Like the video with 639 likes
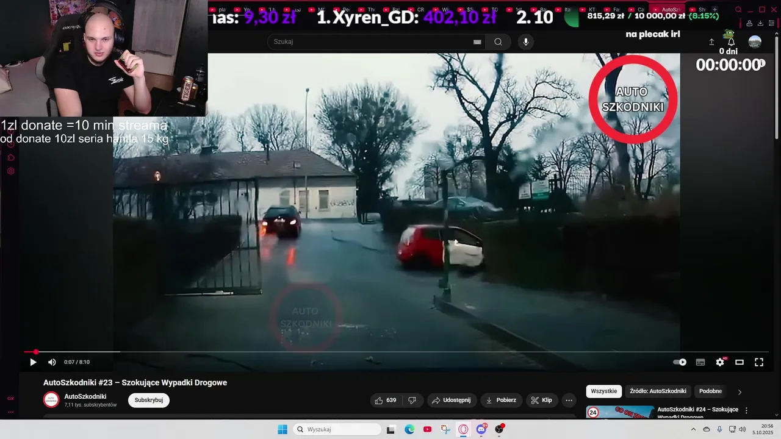The image size is (781, 439). (386, 400)
